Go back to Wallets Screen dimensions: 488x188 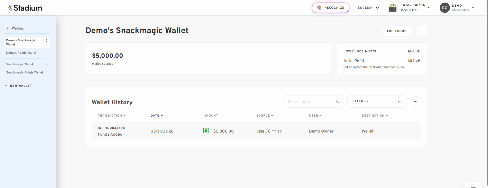(15, 28)
